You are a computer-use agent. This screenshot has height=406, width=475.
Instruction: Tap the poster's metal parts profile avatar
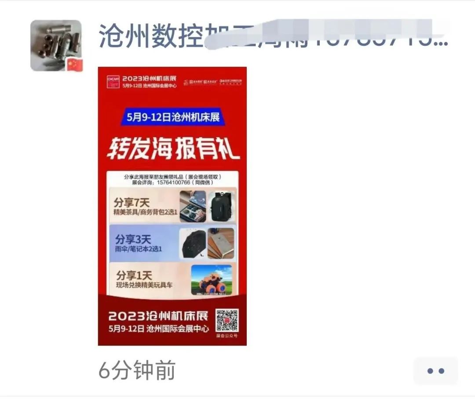pyautogui.click(x=56, y=46)
